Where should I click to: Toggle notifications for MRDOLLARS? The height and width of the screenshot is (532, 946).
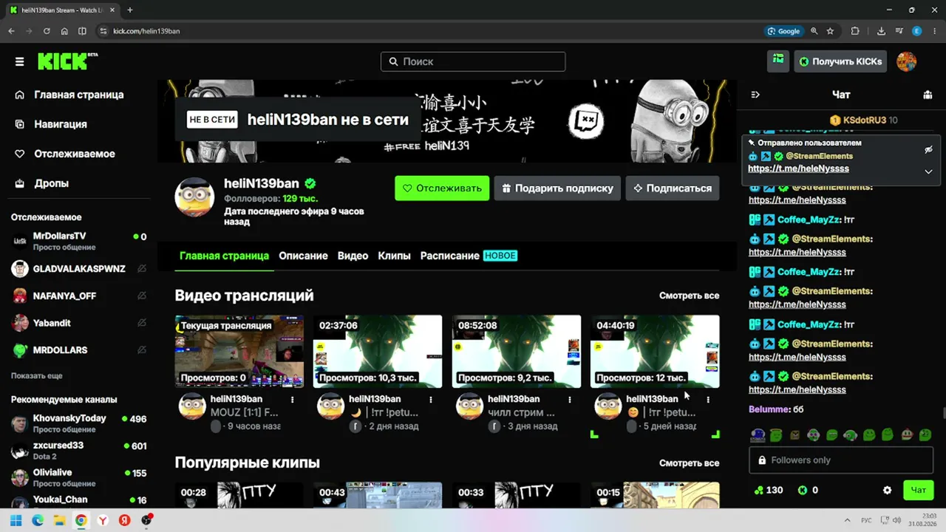pos(141,350)
